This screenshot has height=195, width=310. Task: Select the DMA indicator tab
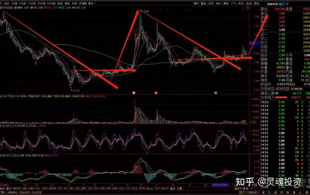tap(31, 188)
